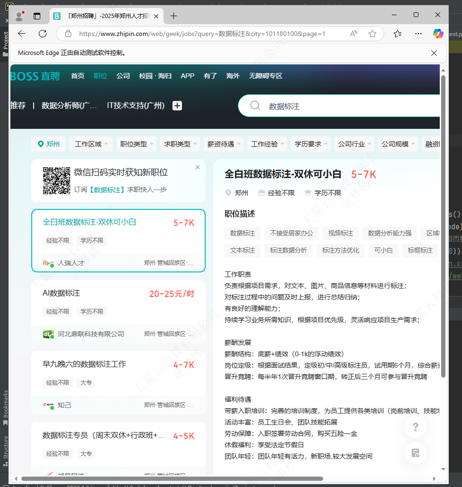Image resolution: width=462 pixels, height=487 pixels.
Task: Open the 郑州 city selector
Action: [48, 144]
